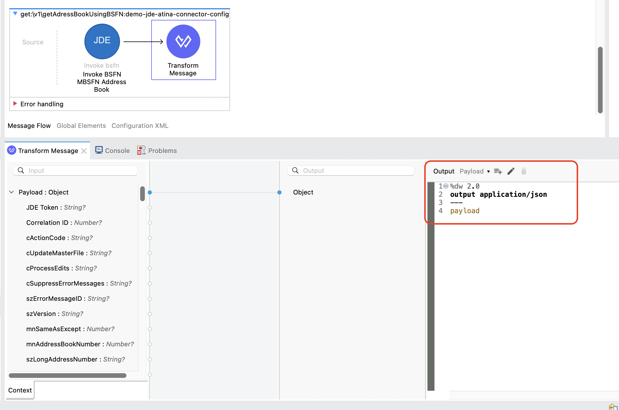Image resolution: width=619 pixels, height=410 pixels.
Task: Click the input tree horizontal scrollbar
Action: pos(67,376)
